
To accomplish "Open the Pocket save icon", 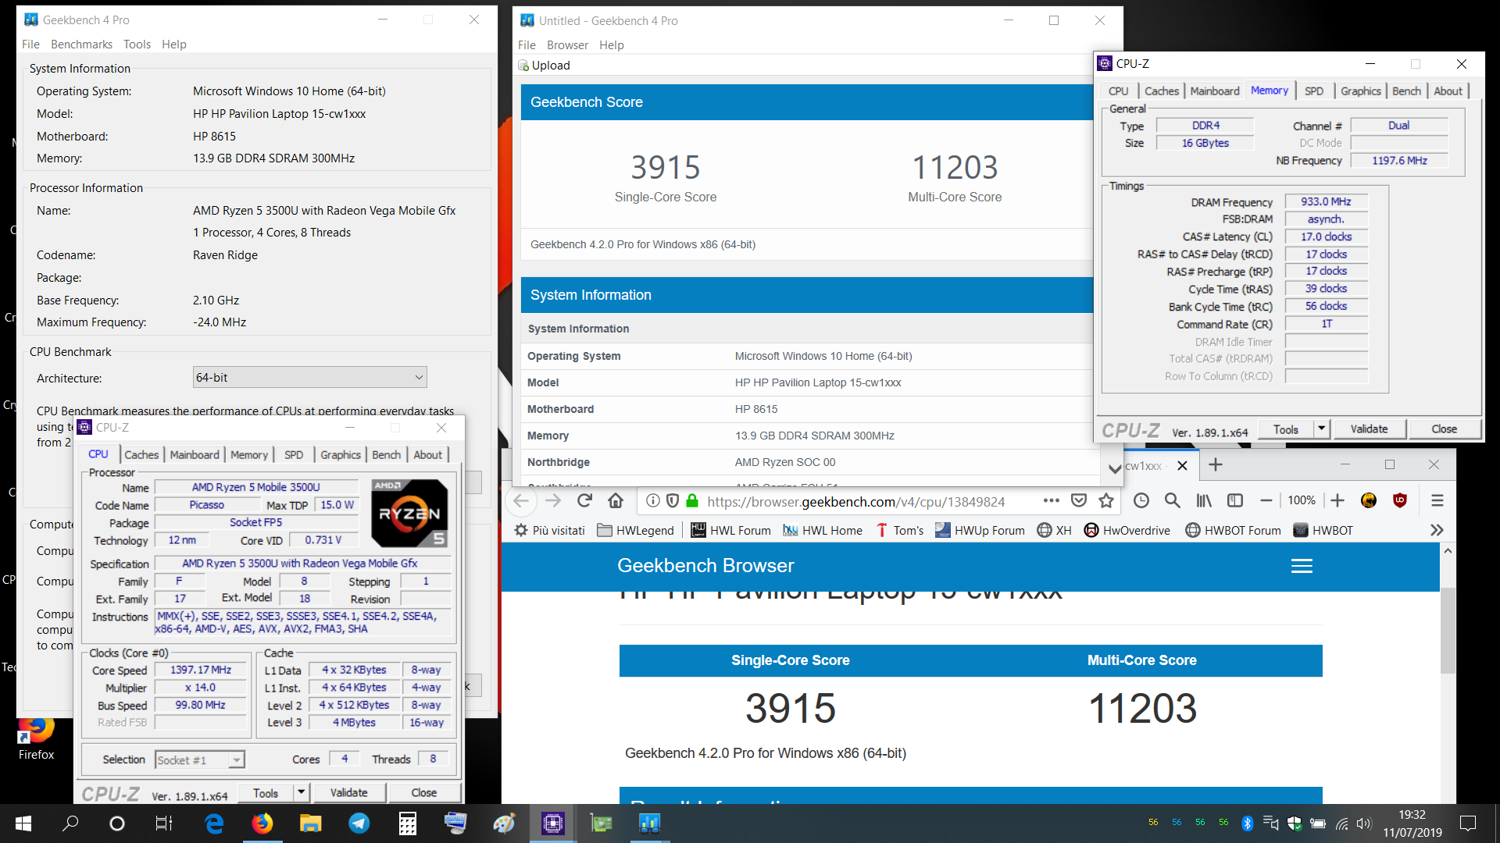I will pyautogui.click(x=1079, y=501).
